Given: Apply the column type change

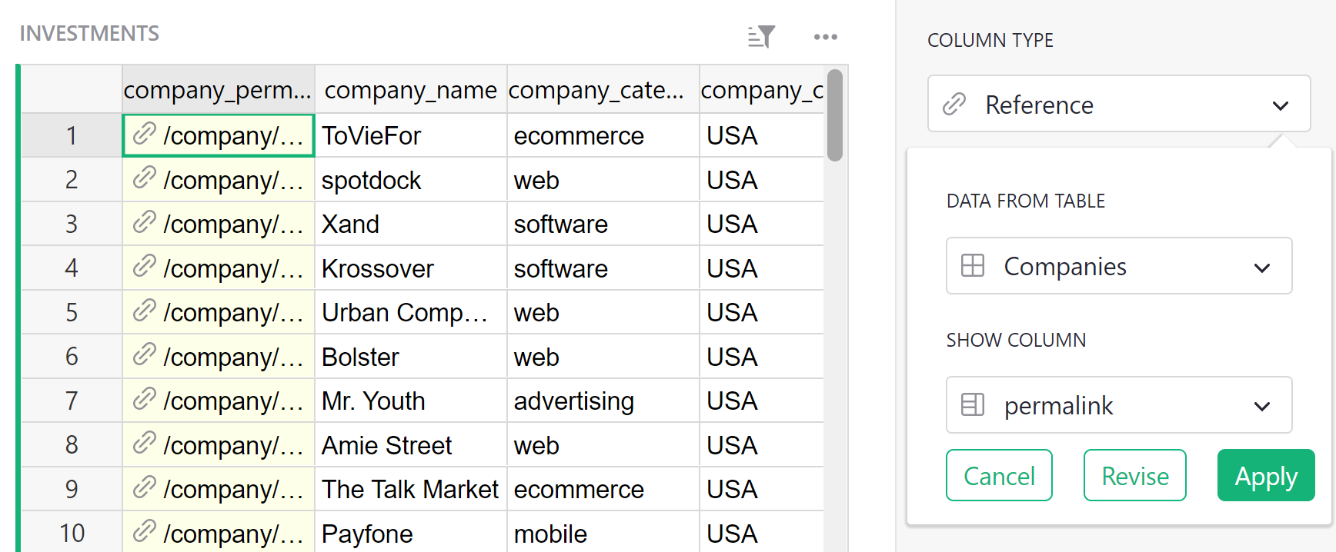Looking at the screenshot, I should (1265, 476).
